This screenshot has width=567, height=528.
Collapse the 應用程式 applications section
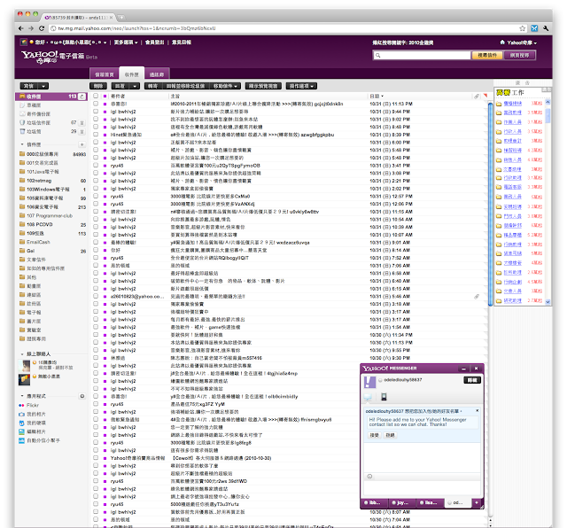[x=22, y=396]
